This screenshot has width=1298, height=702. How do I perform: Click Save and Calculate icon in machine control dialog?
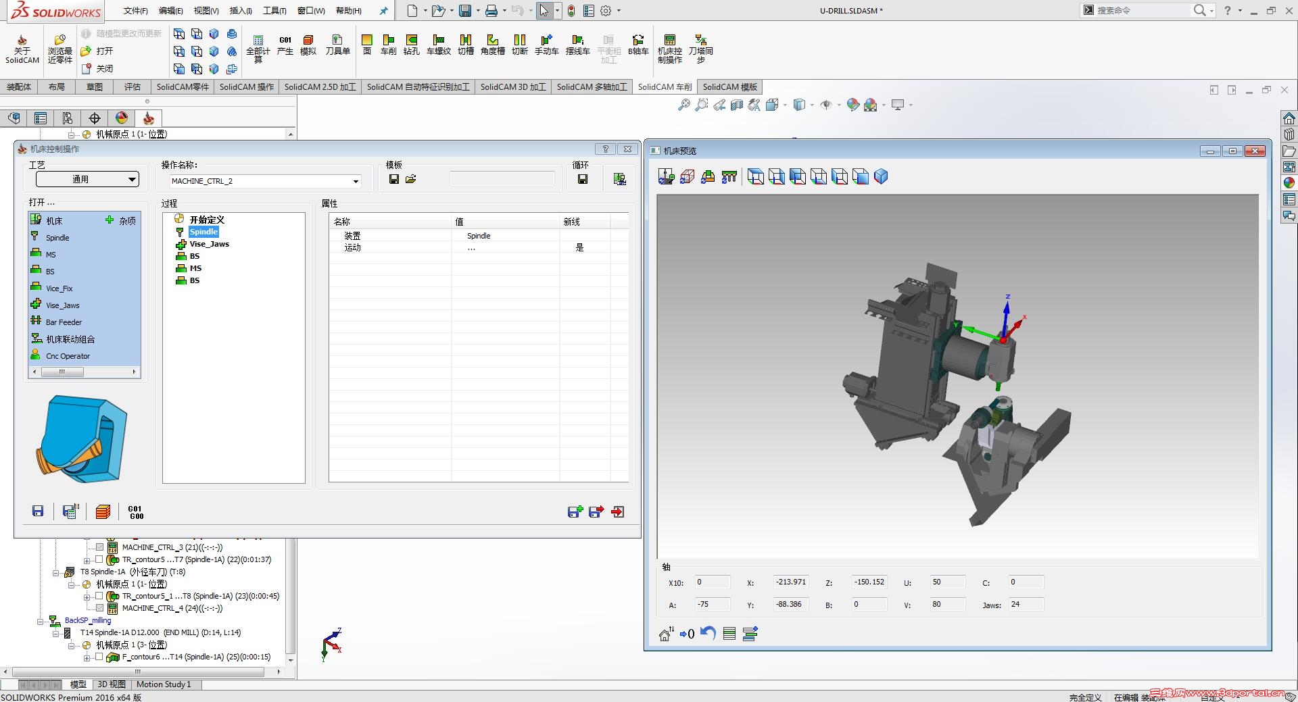tap(70, 511)
